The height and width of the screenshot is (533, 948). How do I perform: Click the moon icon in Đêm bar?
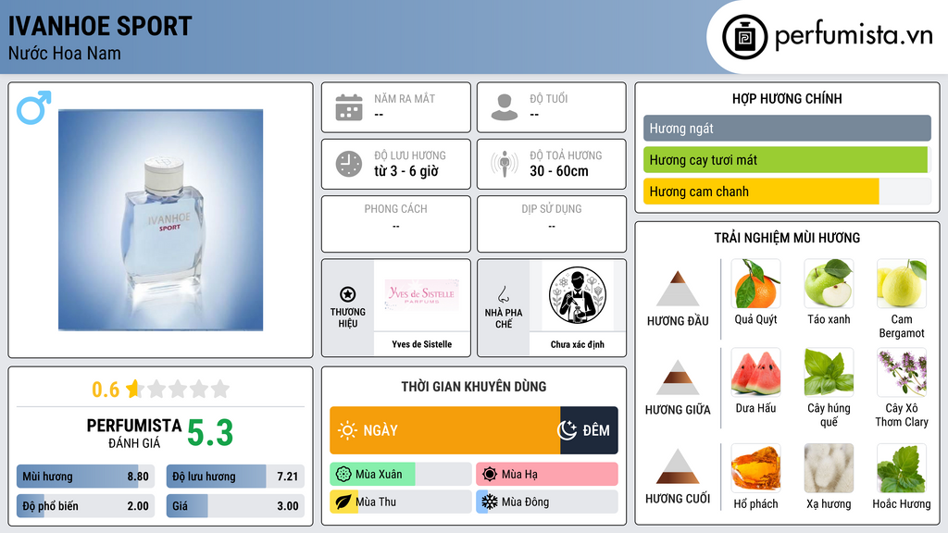567,430
